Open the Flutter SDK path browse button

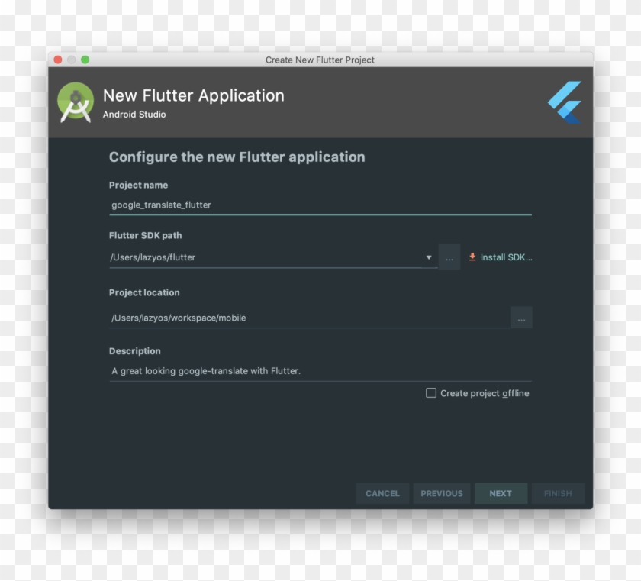point(449,257)
